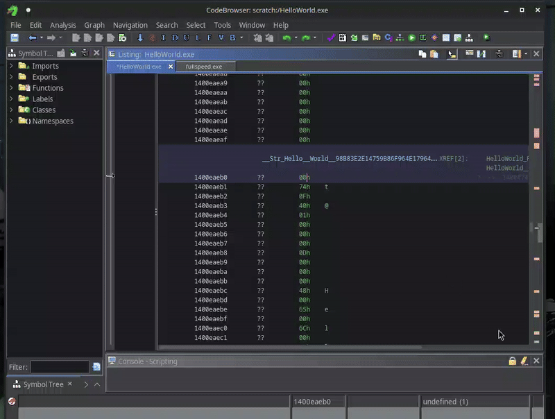Open the undo history dropdown arrow

(x=296, y=37)
